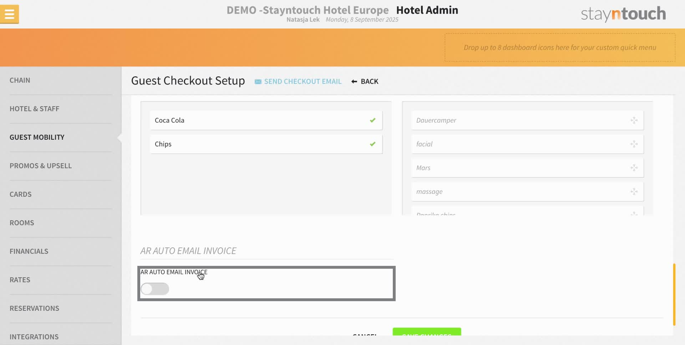
Task: Click the envelope icon beside Send Checkout Email
Action: tap(258, 81)
